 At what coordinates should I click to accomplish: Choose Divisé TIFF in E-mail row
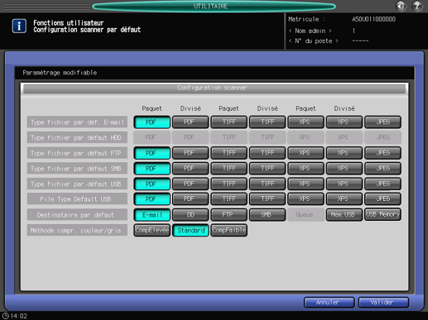pyautogui.click(x=267, y=122)
